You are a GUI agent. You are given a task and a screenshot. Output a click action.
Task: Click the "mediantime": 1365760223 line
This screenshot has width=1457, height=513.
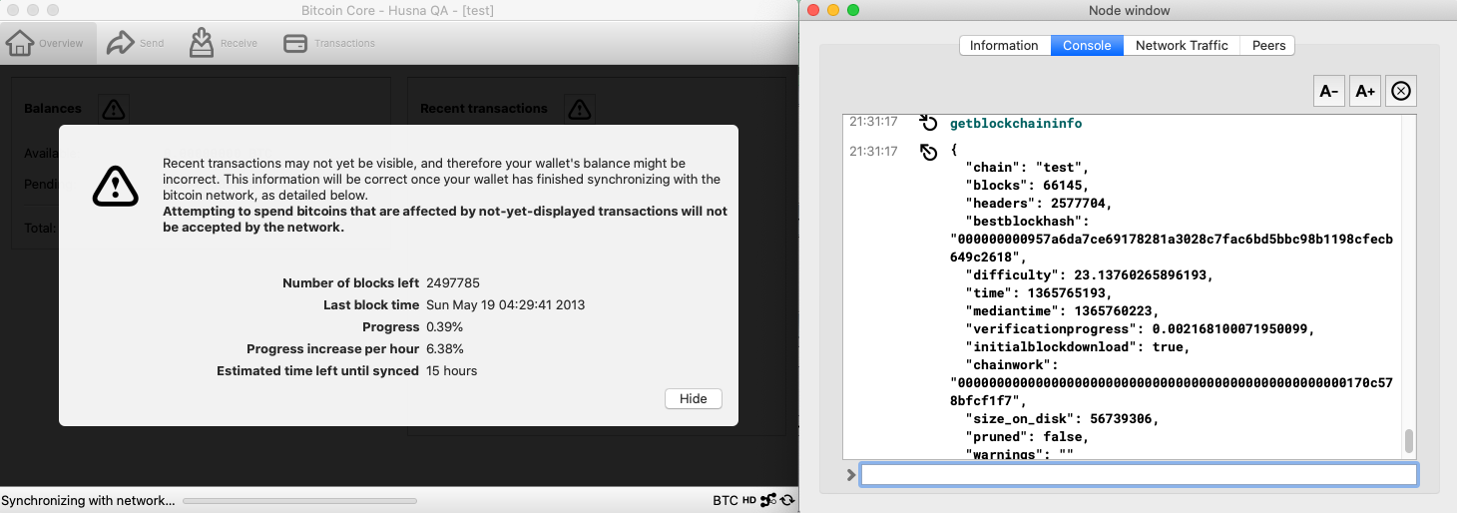click(1062, 310)
